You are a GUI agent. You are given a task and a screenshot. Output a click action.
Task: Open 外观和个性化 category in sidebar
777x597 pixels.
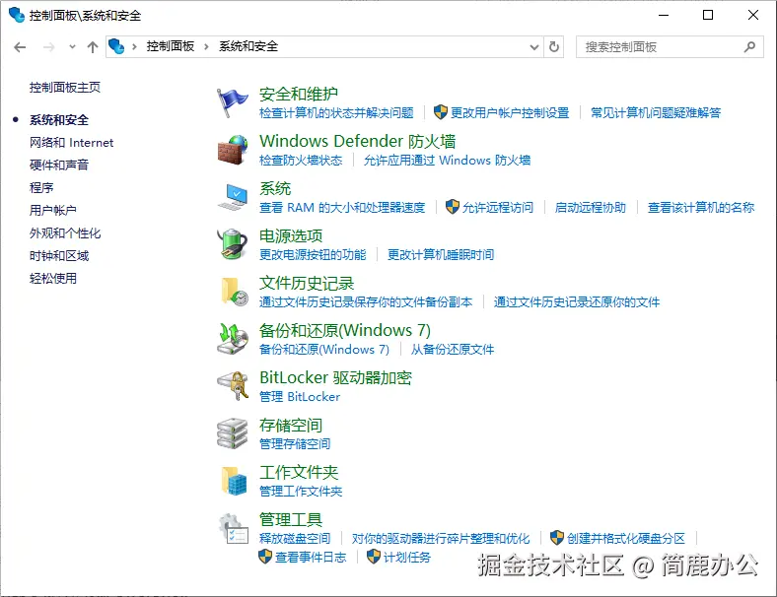64,233
